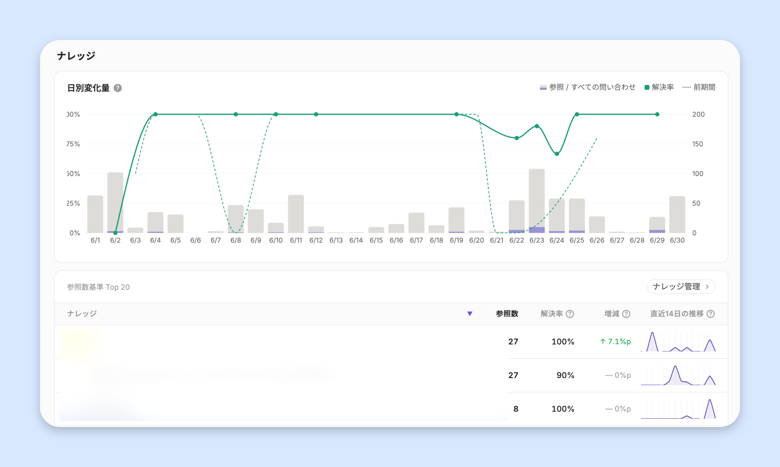Click sparkline in the row with 8 references
Image resolution: width=780 pixels, height=467 pixels.
tap(678, 409)
